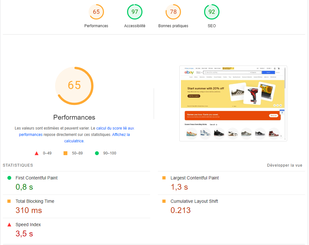Click the red power drill image in thumbnail
Viewport: 309px width, 245px height.
pyautogui.click(x=253, y=95)
